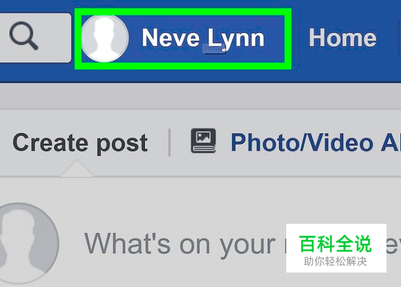The image size is (401, 287).
Task: Click the grey 助你轻松解决 tagline text
Action: 336,261
